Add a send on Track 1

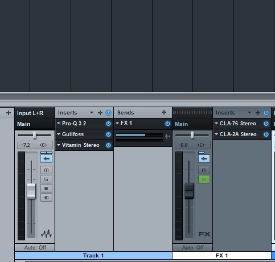click(x=164, y=112)
